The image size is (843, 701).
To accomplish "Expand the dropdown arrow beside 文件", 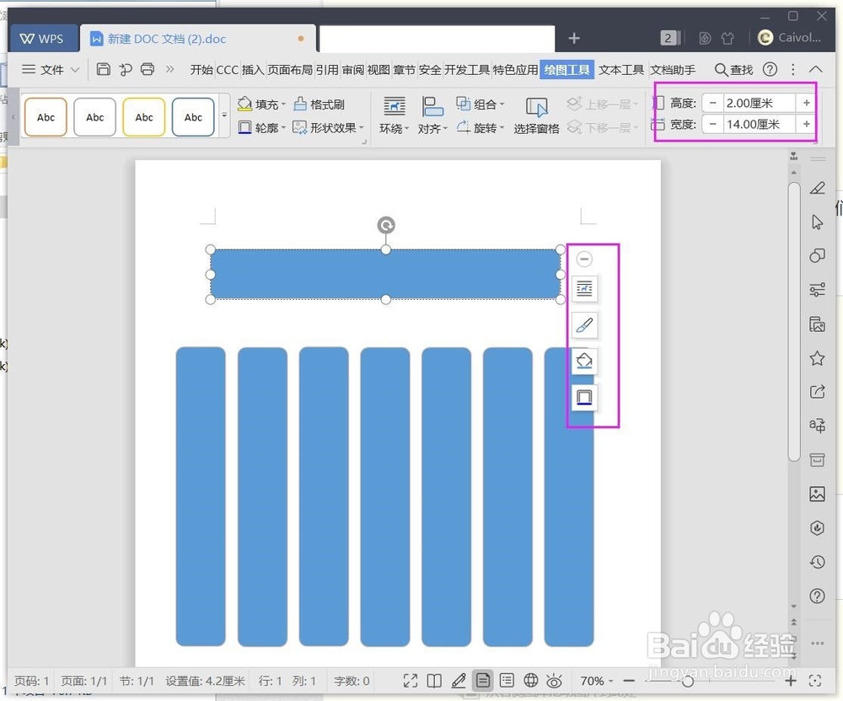I will click(75, 70).
